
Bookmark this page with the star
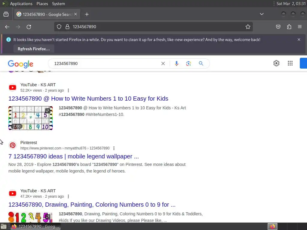pyautogui.click(x=248, y=27)
